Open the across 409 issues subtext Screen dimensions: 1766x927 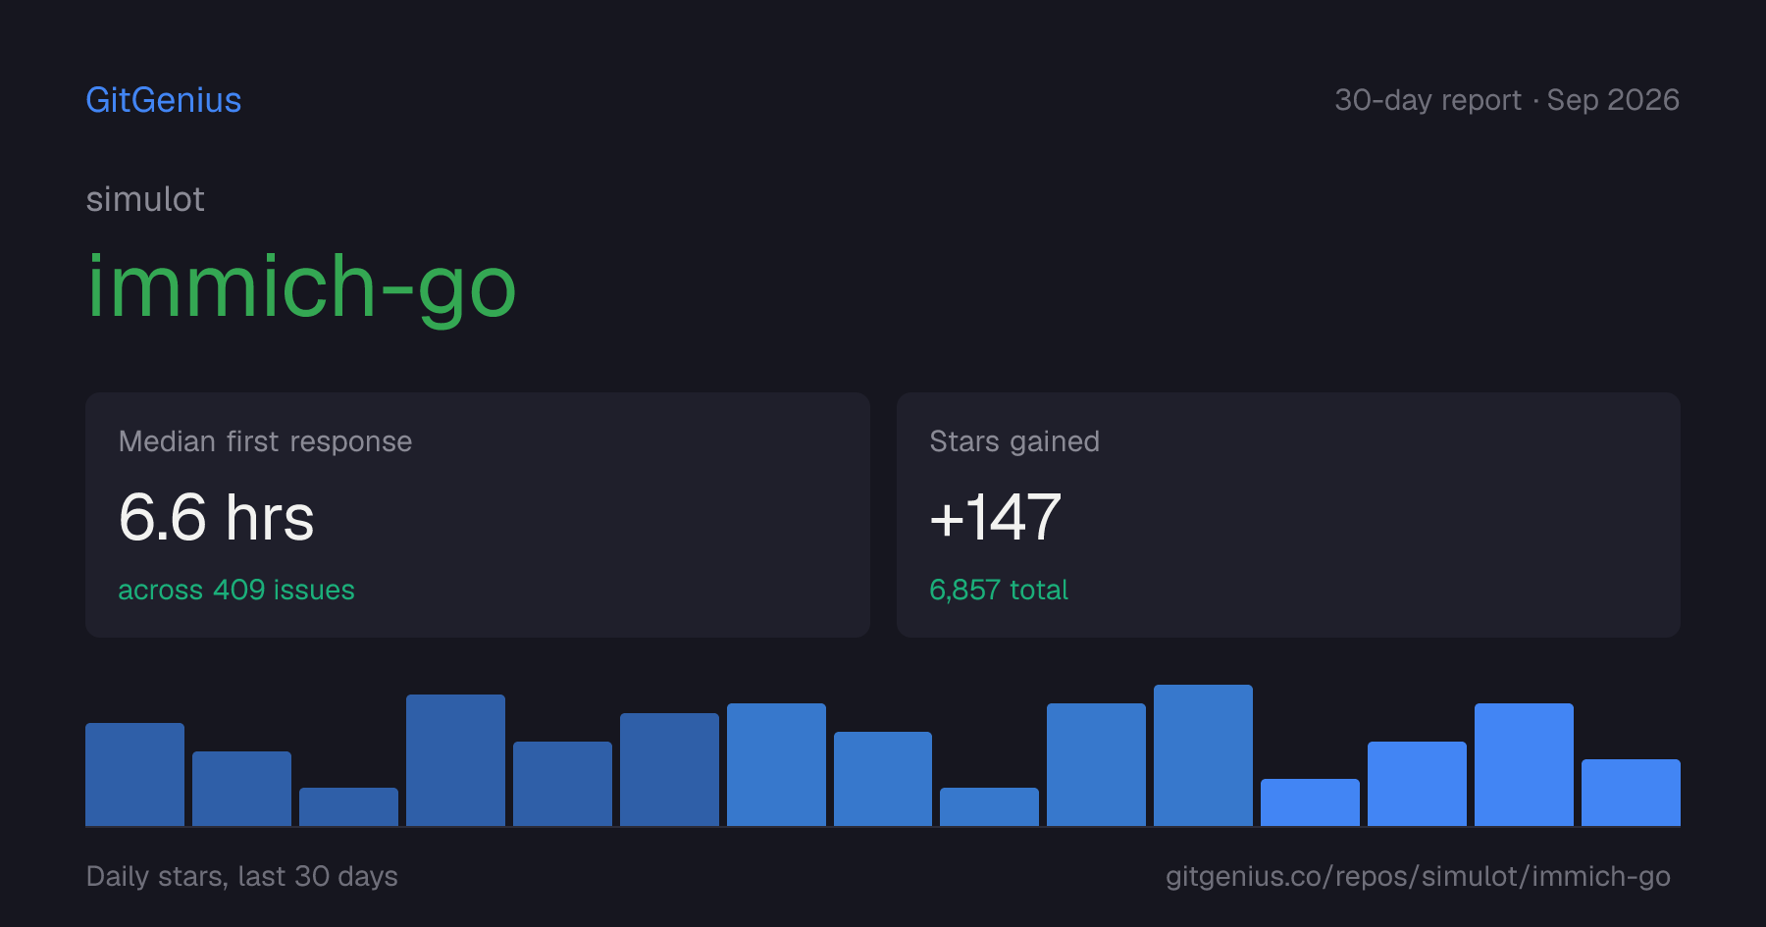236,590
